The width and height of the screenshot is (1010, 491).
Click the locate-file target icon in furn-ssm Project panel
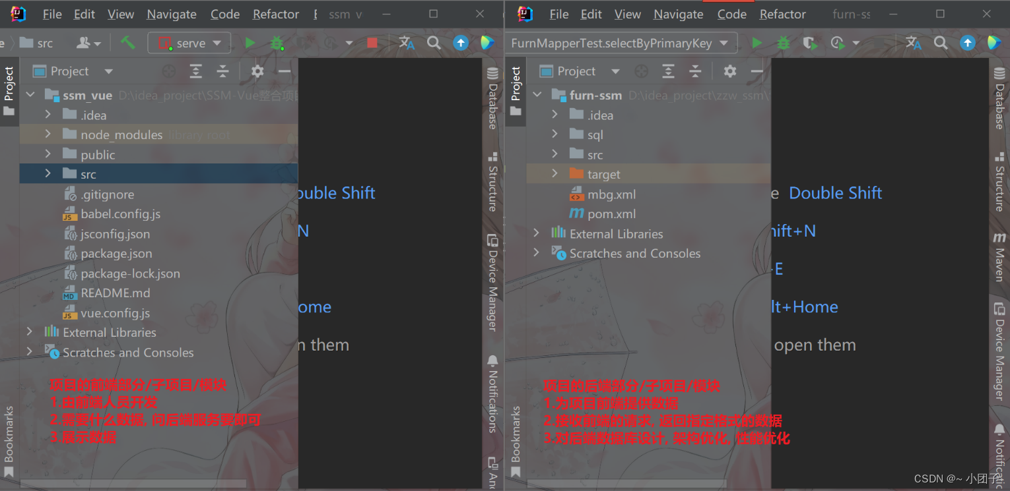click(641, 71)
